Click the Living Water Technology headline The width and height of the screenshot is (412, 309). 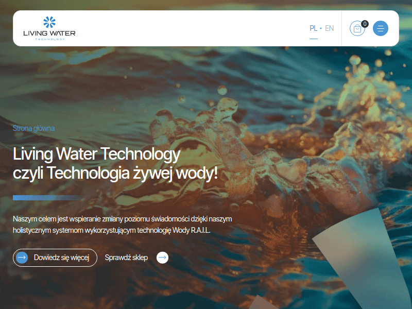[96, 153]
